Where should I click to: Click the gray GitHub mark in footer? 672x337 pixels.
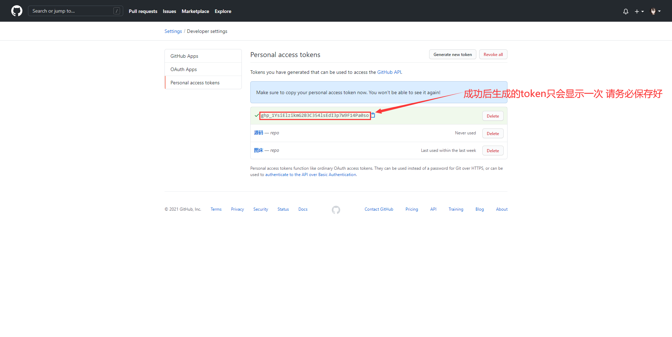click(336, 210)
